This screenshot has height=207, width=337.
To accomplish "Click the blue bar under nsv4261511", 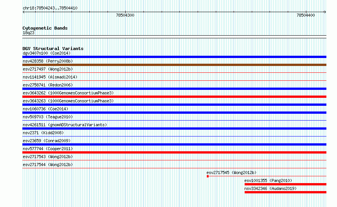I will tap(174, 129).
